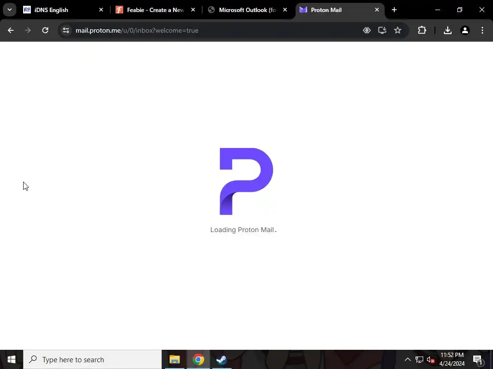This screenshot has width=493, height=369.
Task: Switch to the iDNS English tab
Action: point(63,10)
